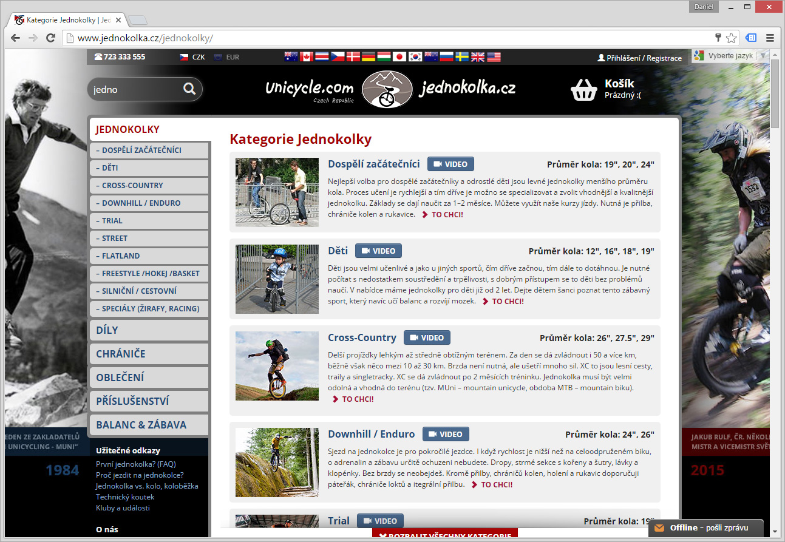The height and width of the screenshot is (542, 785).
Task: Open the Děti category thumbnail
Action: [277, 279]
